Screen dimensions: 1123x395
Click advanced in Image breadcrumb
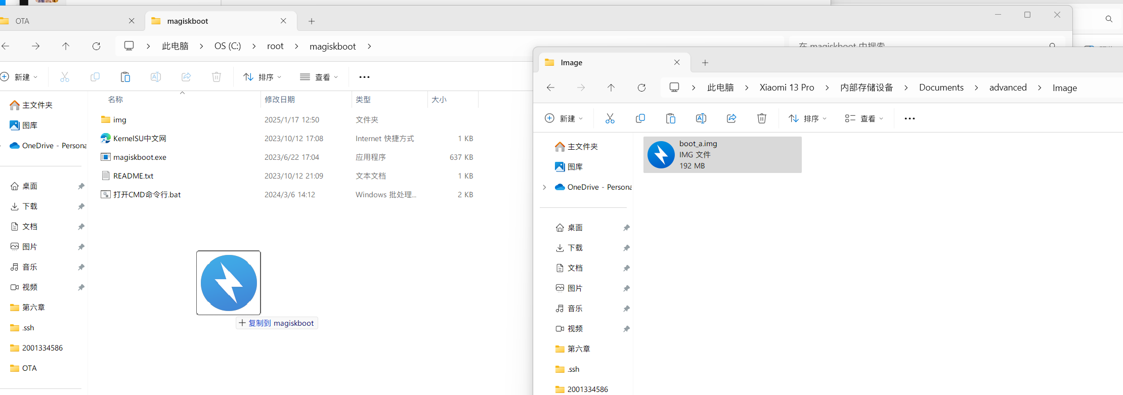pyautogui.click(x=1008, y=87)
